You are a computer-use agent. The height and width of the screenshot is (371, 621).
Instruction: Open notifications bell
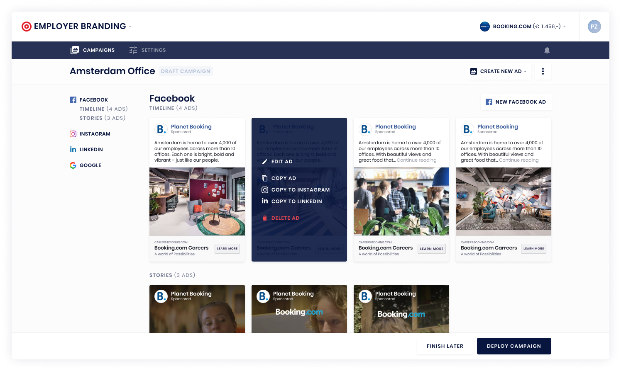[x=547, y=50]
